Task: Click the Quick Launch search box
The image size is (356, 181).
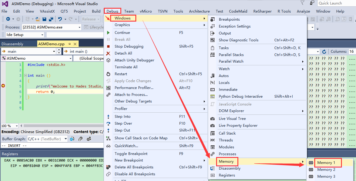Action: (336, 3)
